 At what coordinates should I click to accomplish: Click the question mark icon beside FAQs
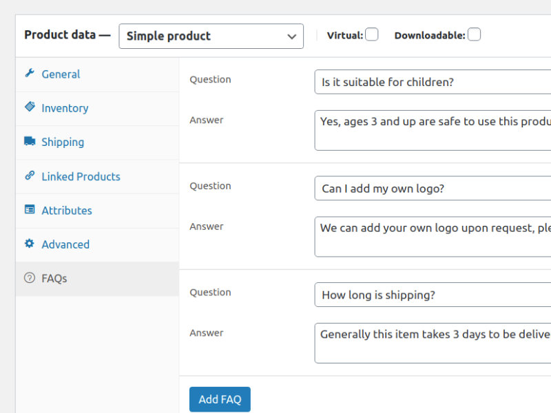(30, 278)
